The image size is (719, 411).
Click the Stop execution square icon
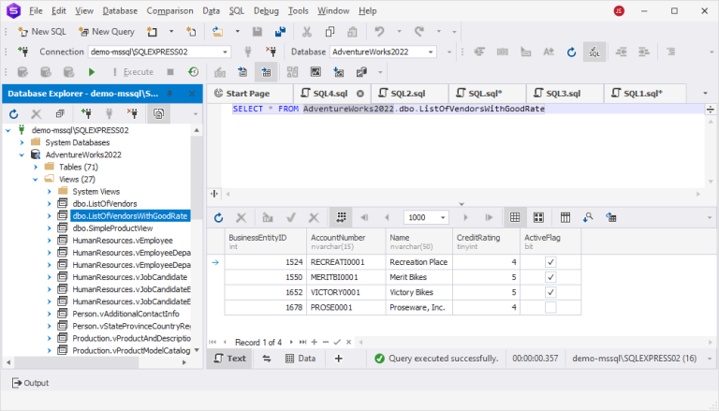coord(170,72)
